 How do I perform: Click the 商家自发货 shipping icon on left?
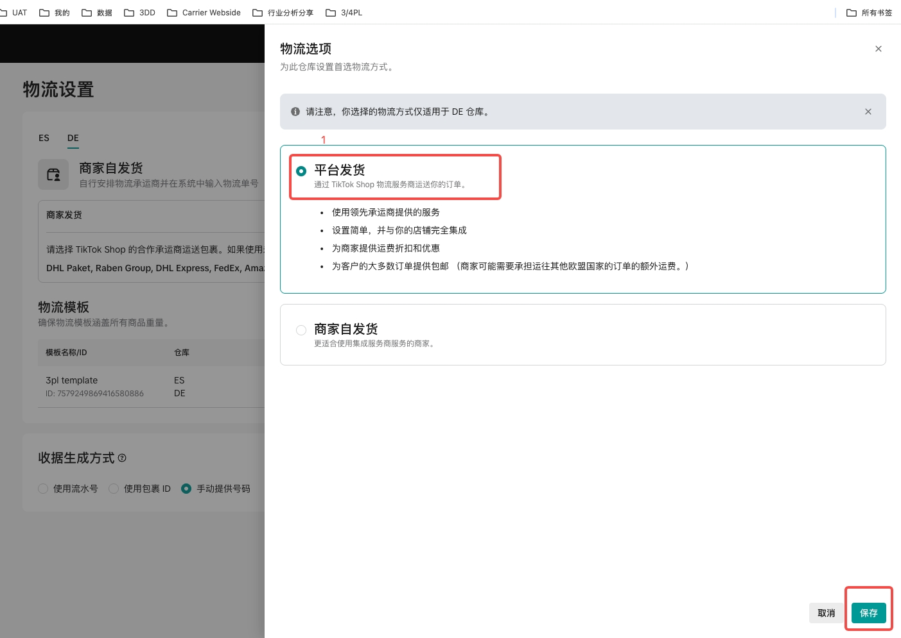(x=53, y=174)
